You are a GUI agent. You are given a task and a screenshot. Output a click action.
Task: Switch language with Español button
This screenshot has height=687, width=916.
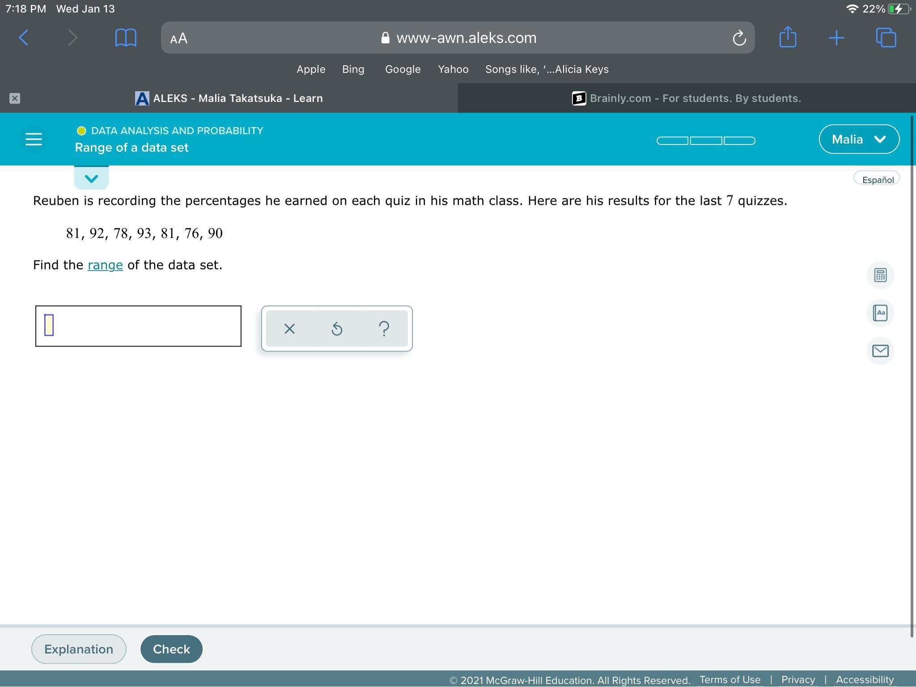click(877, 179)
